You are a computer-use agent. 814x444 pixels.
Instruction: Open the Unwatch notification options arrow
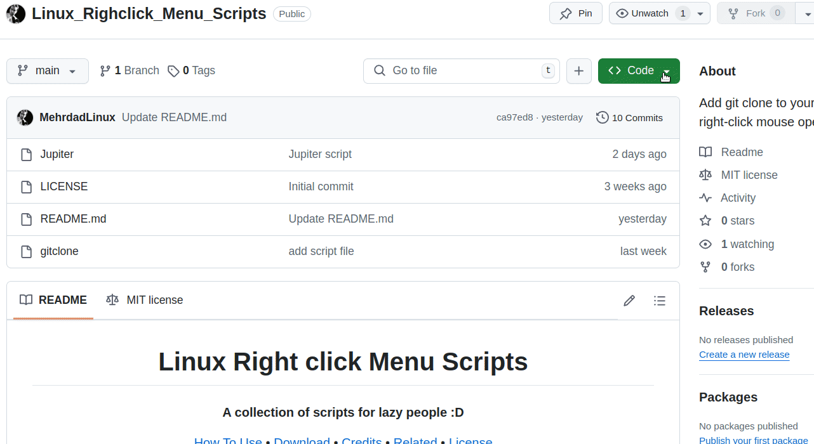click(x=700, y=13)
